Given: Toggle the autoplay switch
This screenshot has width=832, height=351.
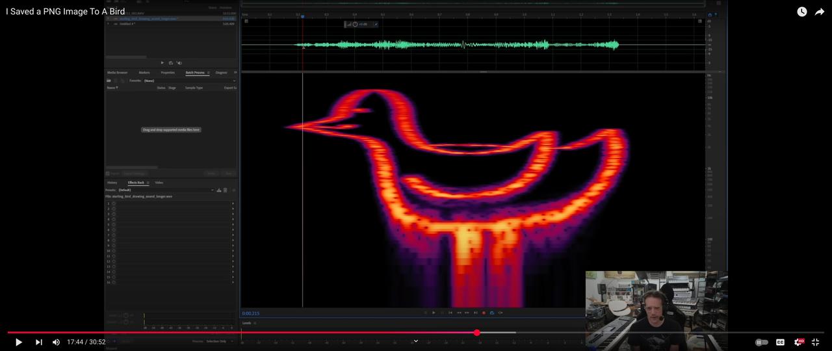Looking at the screenshot, I should (761, 342).
